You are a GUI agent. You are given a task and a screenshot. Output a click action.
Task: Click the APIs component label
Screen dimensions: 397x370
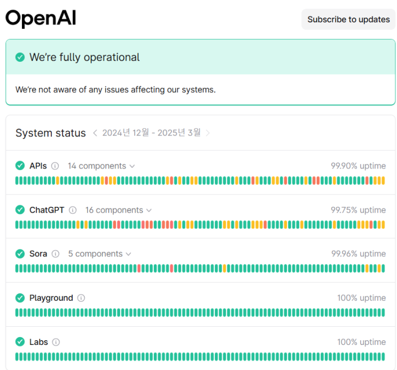38,166
